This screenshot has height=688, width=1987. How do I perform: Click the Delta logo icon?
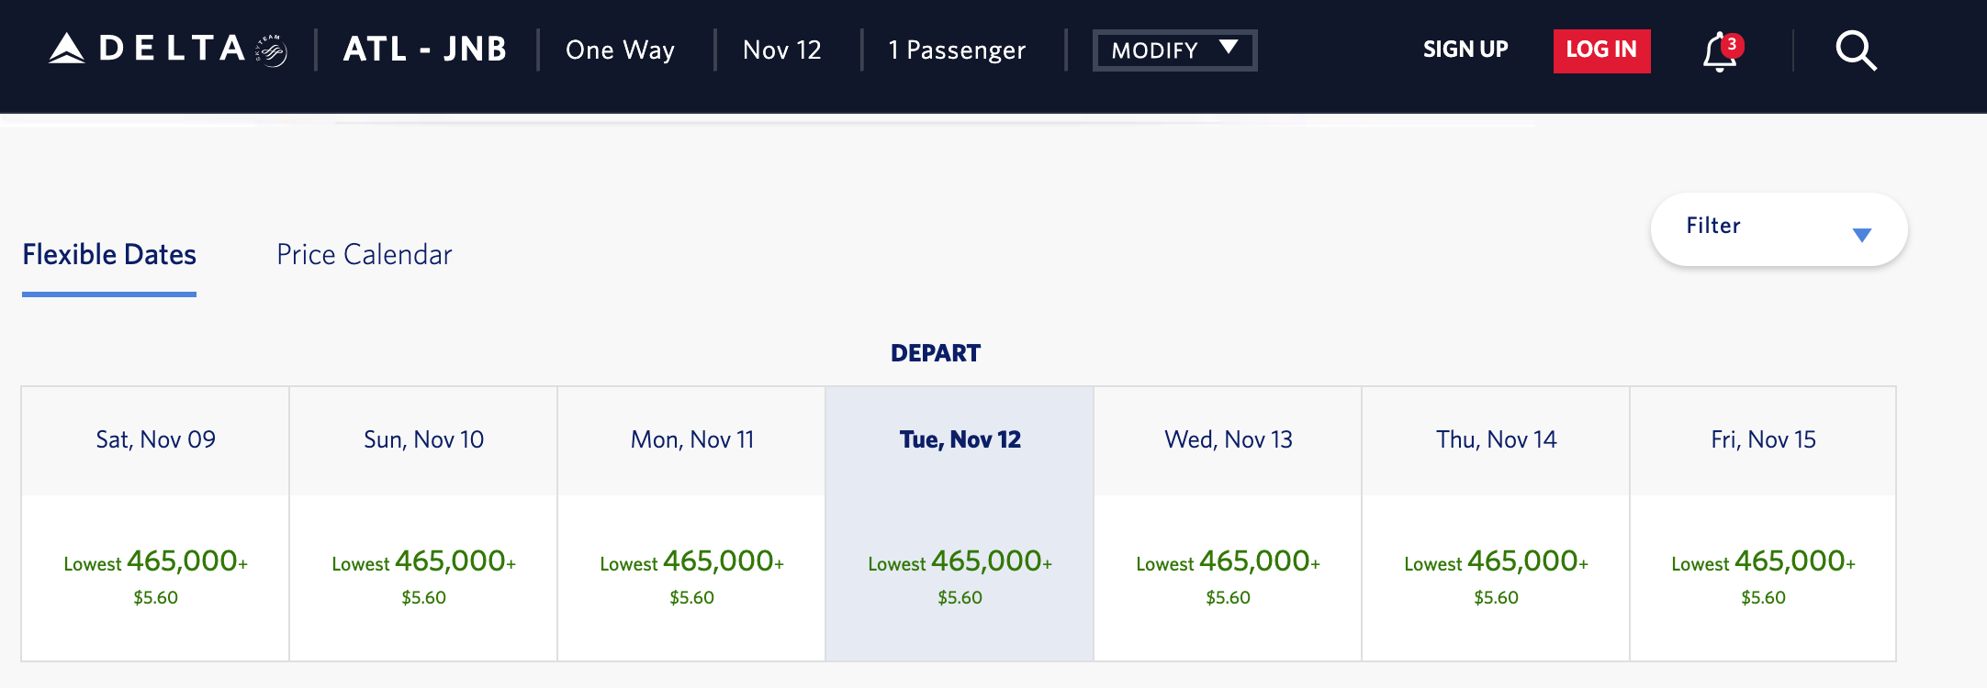(x=67, y=49)
